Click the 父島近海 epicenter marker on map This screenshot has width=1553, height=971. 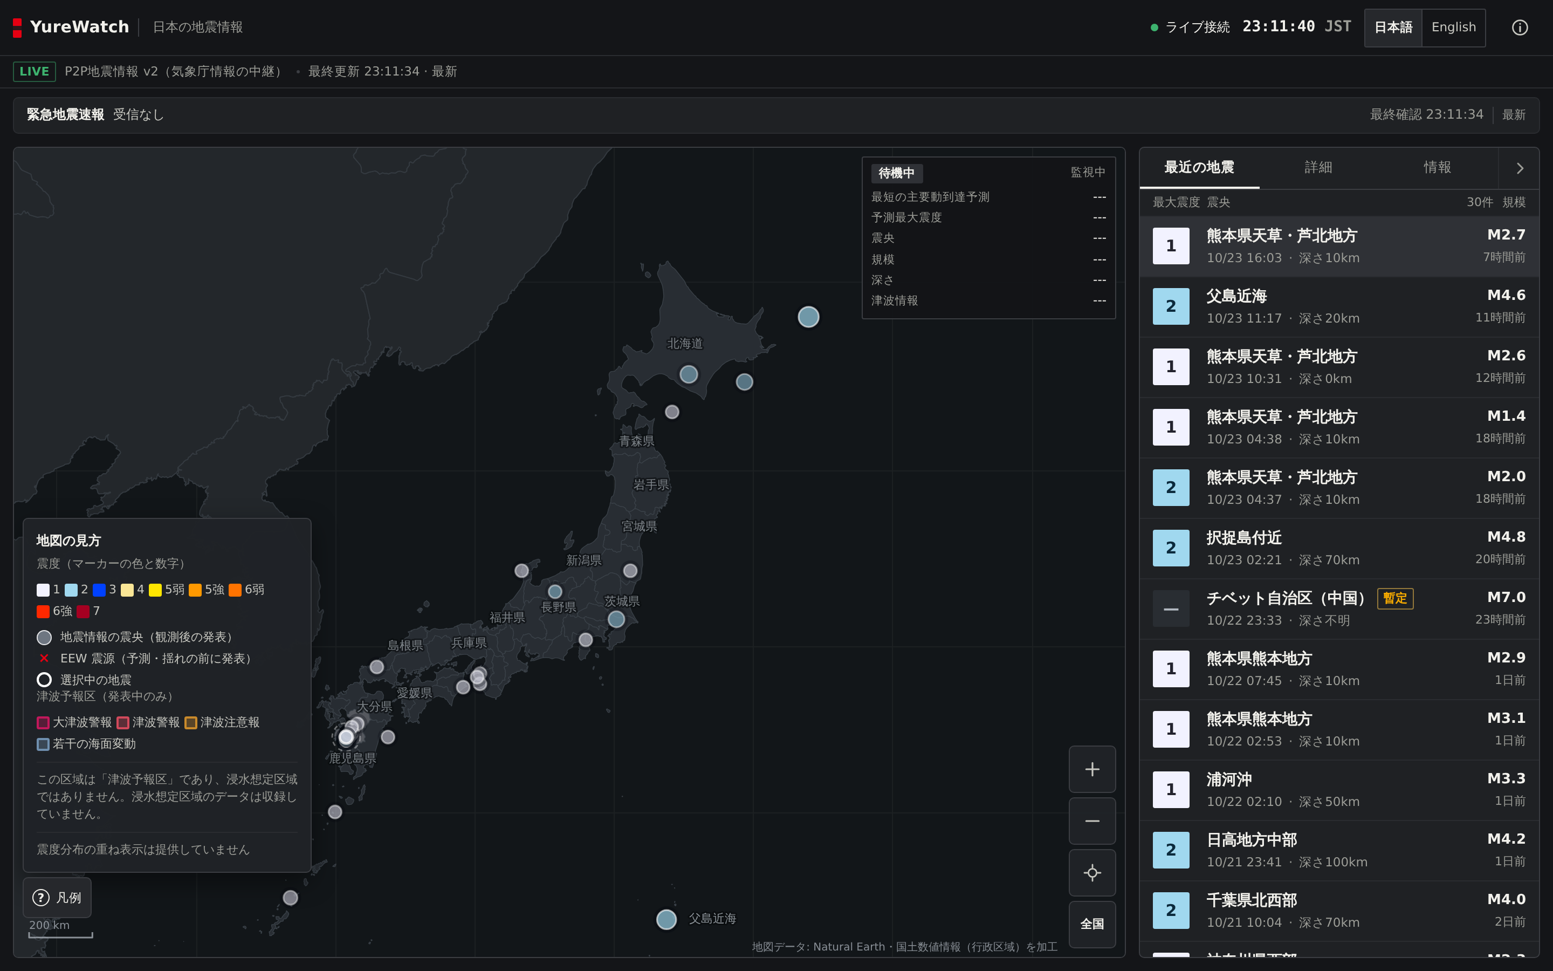tap(666, 919)
